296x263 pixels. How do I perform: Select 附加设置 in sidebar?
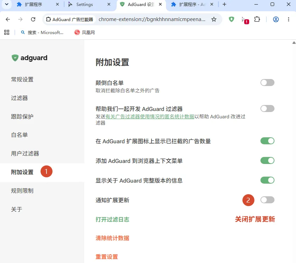point(22,172)
